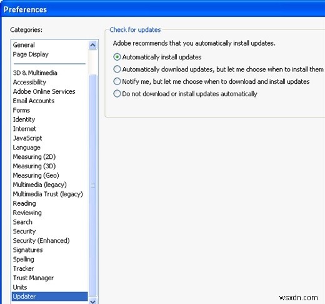Click the categories list scroll up arrow

(x=92, y=45)
